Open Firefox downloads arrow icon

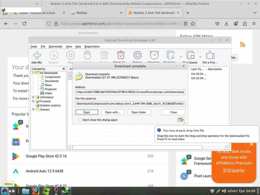pos(226,24)
